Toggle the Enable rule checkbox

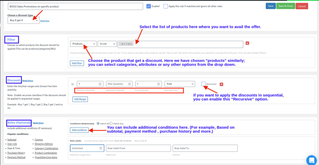pos(149,6)
